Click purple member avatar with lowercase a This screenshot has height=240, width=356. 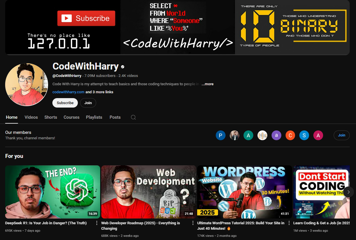point(276,135)
